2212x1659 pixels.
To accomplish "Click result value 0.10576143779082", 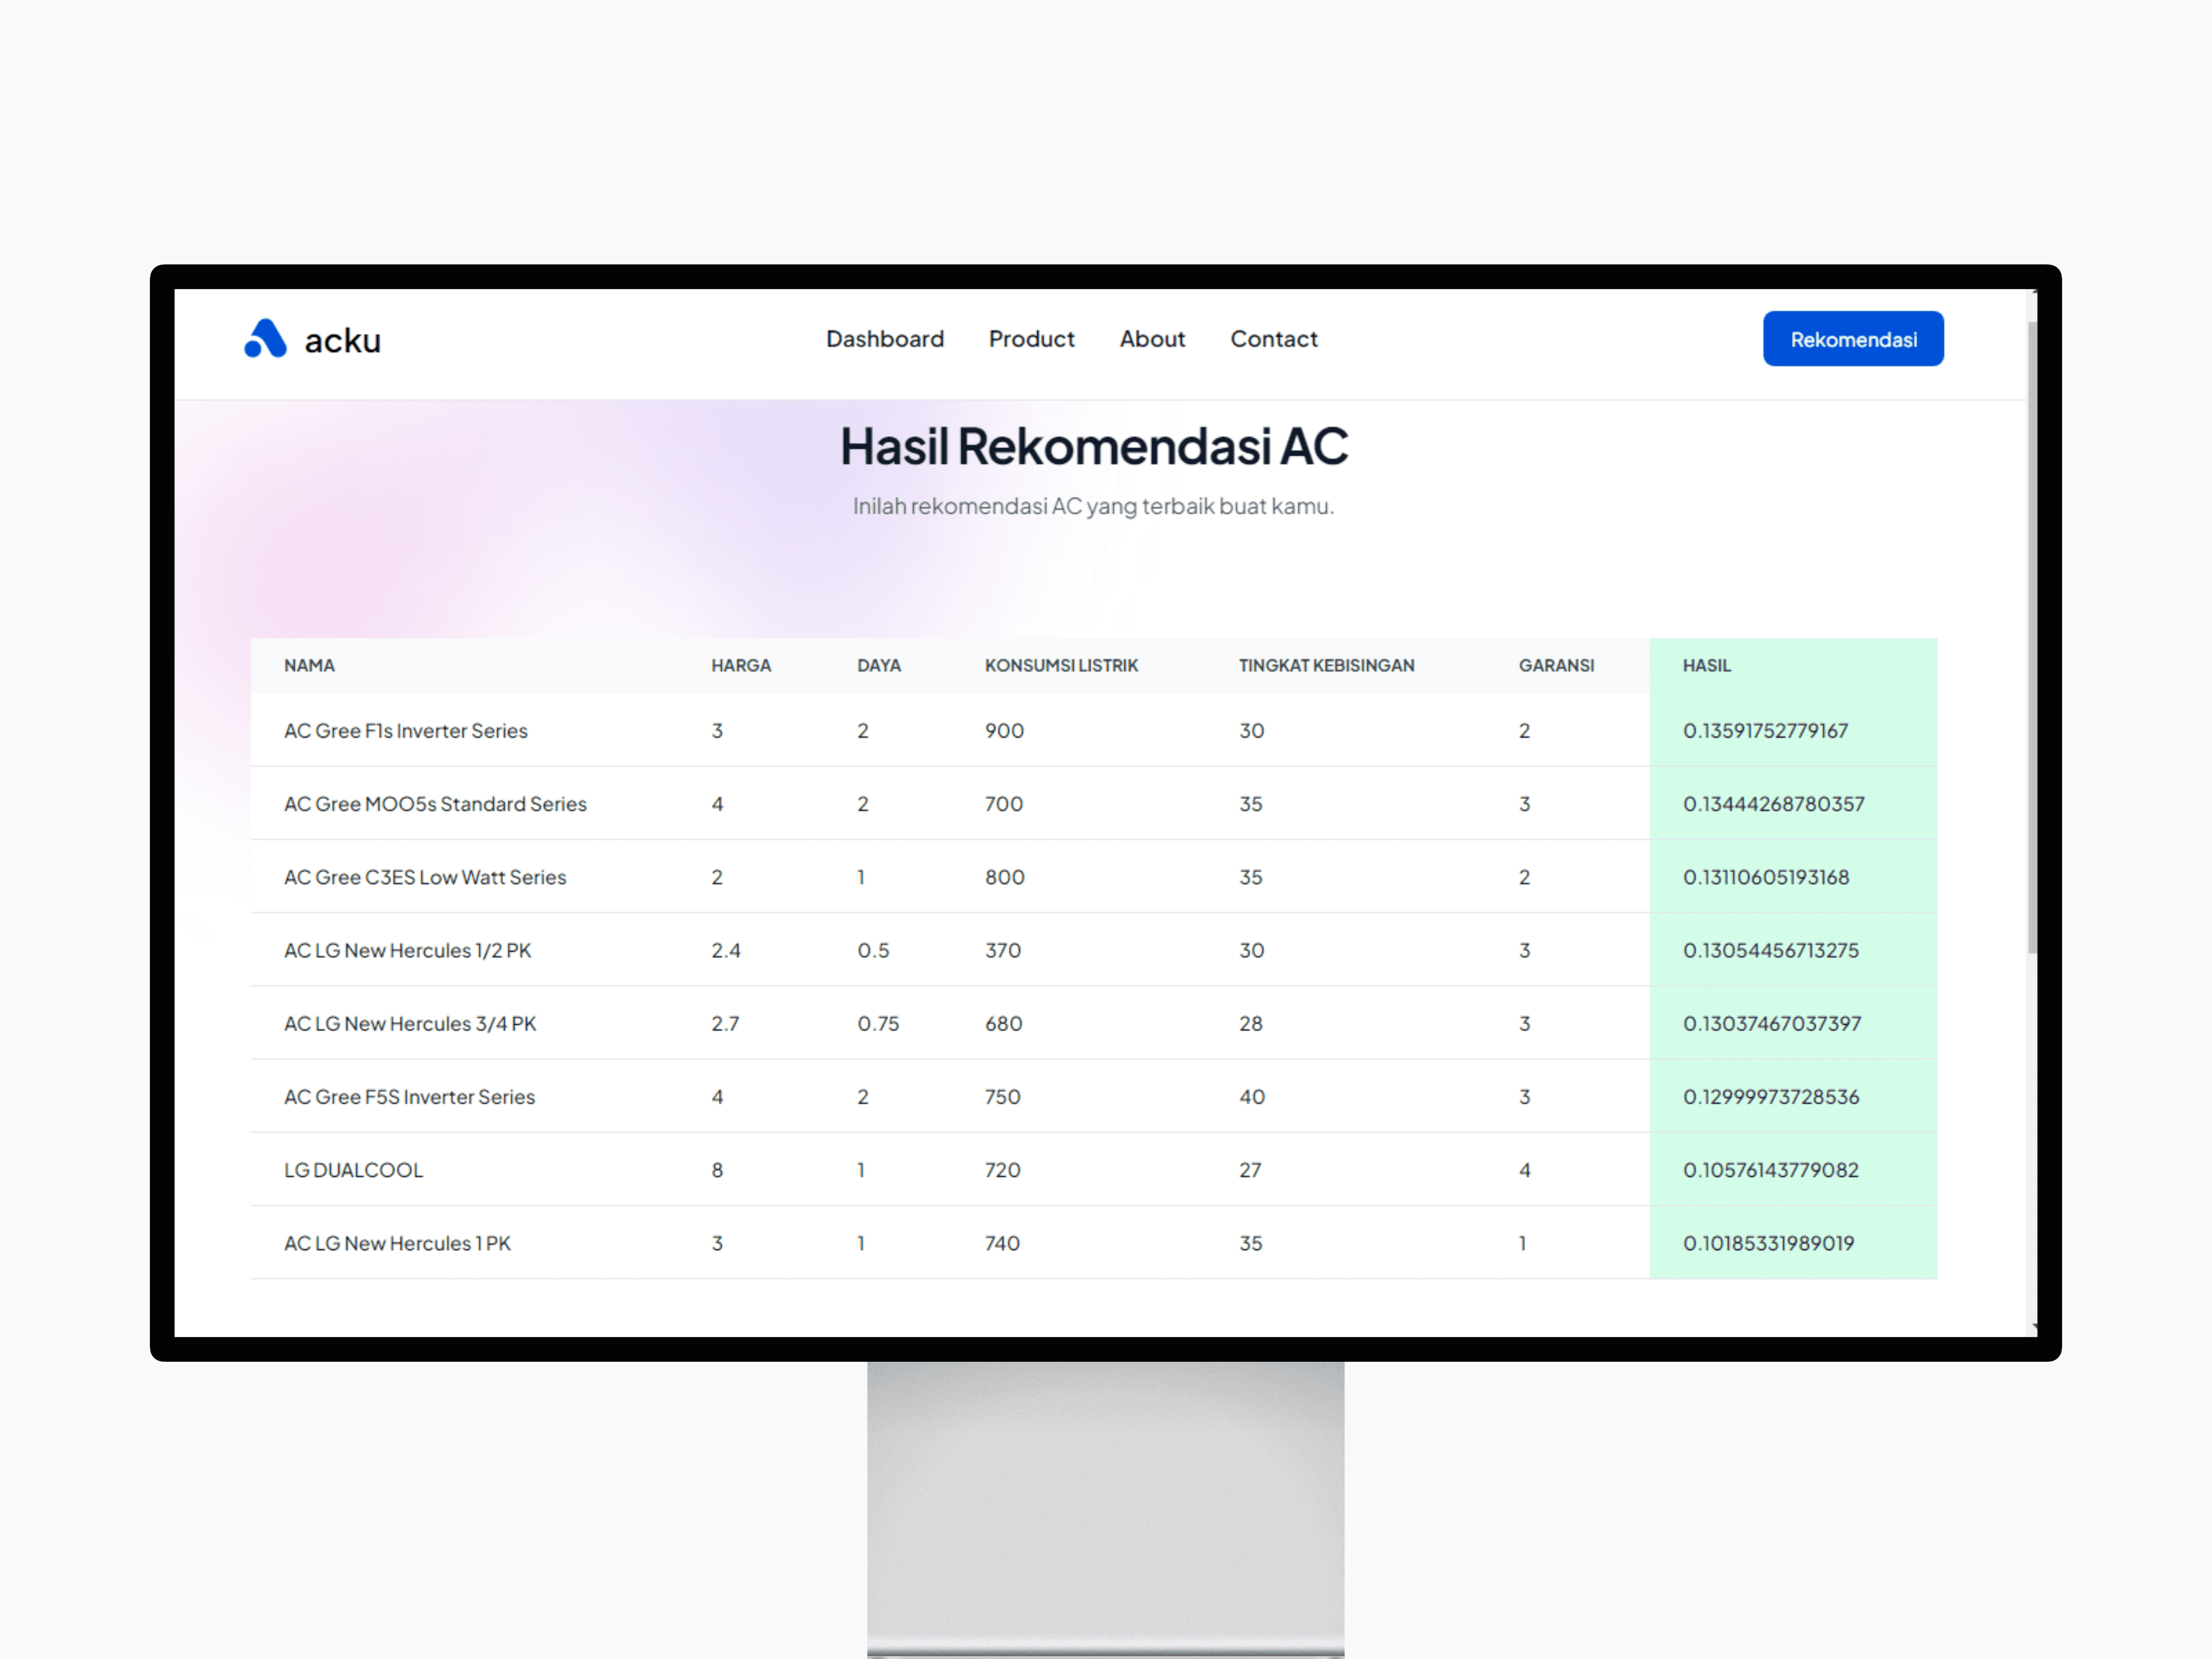I will pos(1771,1170).
